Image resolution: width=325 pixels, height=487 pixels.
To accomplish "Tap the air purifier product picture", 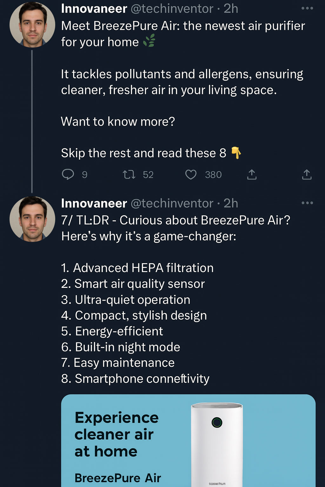I will 217,444.
